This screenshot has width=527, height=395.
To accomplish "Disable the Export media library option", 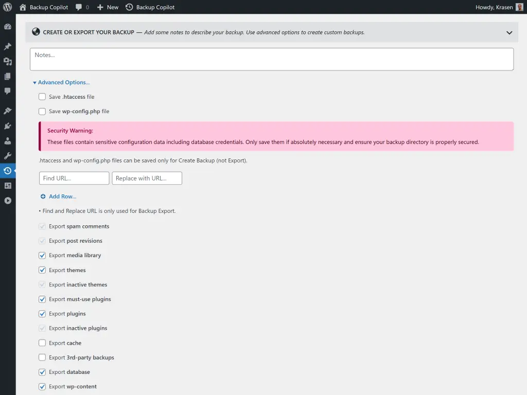I will point(42,255).
